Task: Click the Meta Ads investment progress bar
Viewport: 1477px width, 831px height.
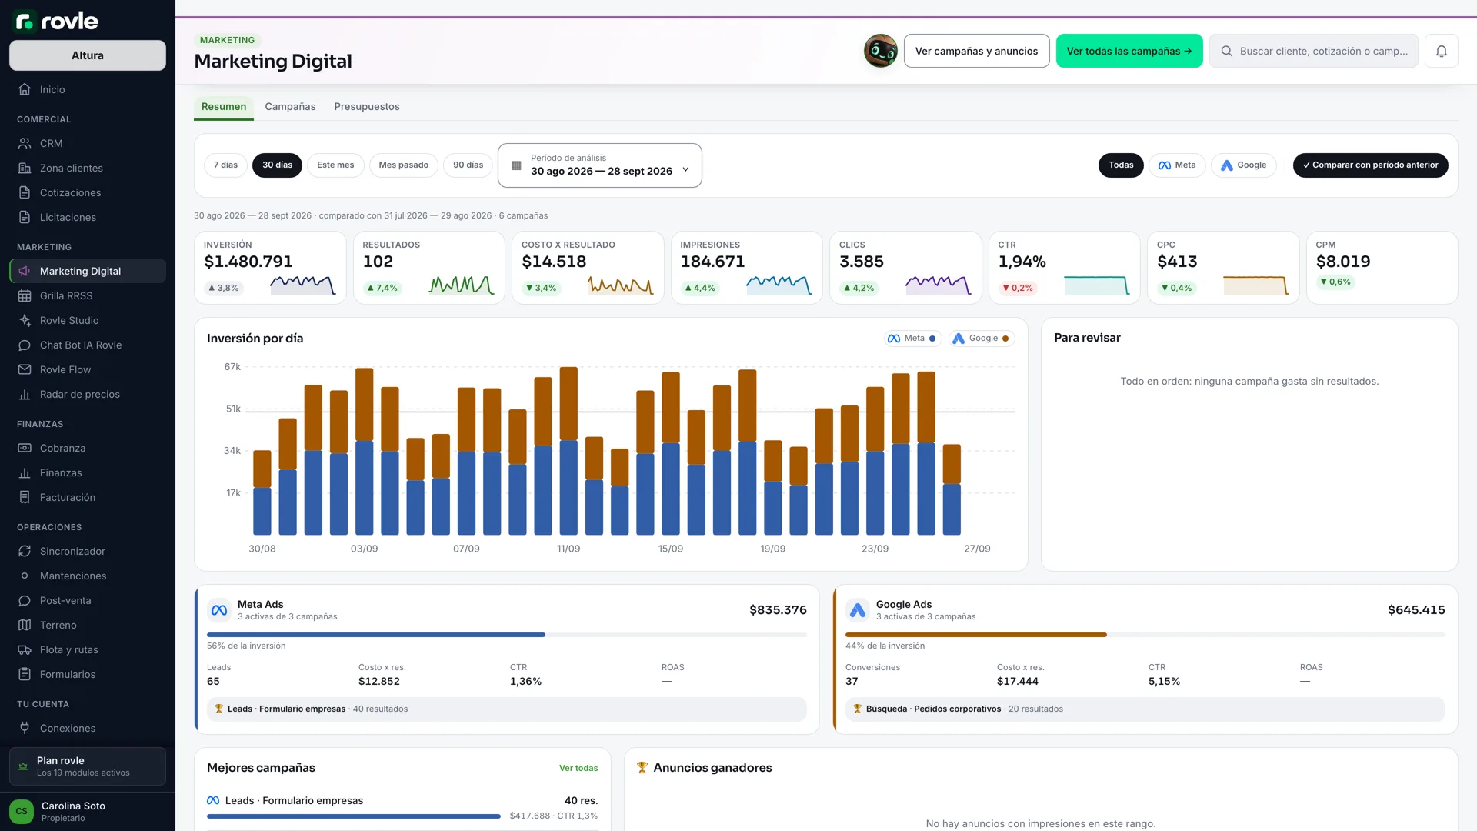Action: pos(507,635)
